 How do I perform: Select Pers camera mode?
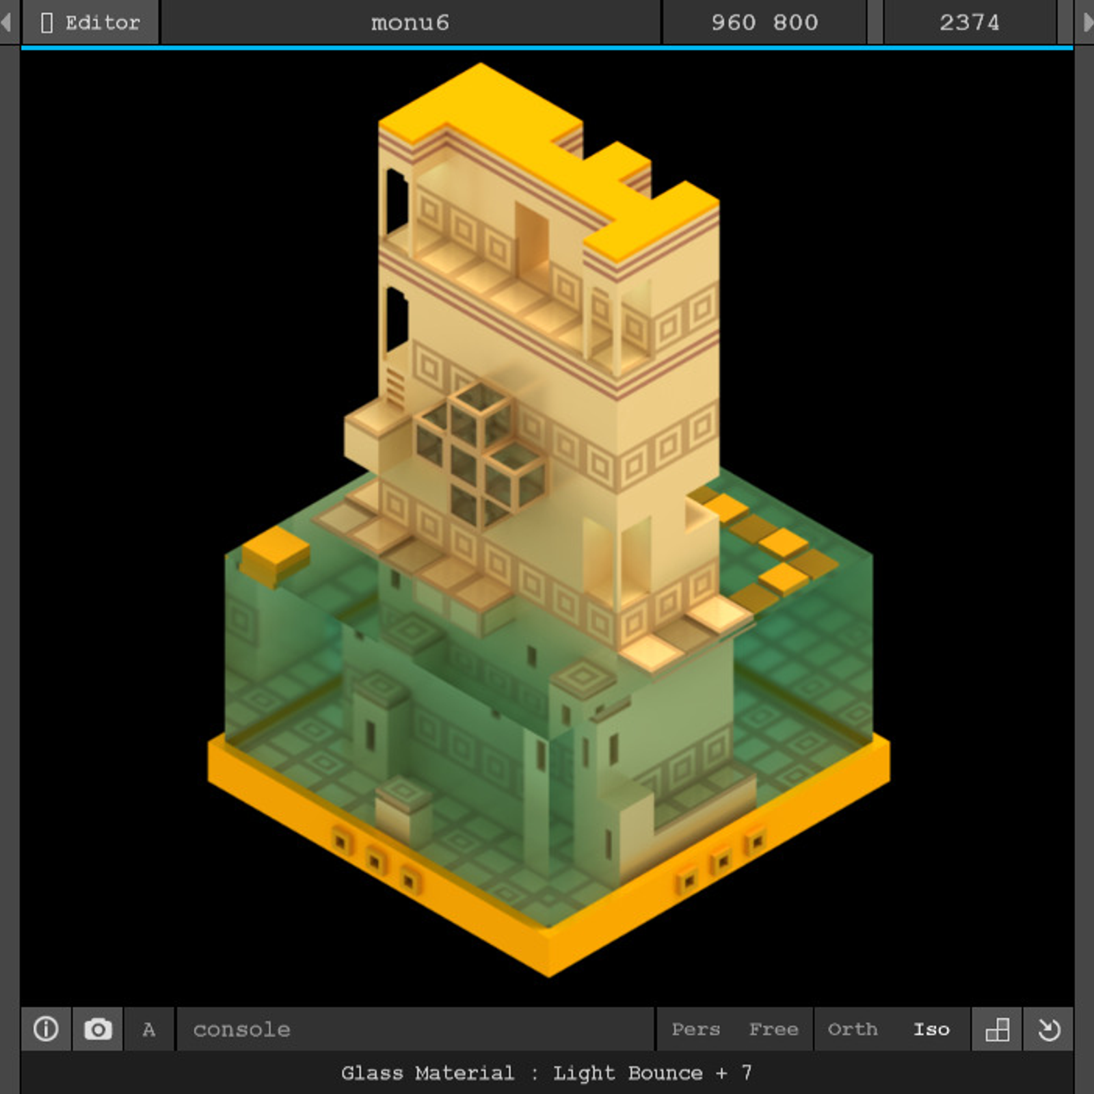pos(695,1029)
